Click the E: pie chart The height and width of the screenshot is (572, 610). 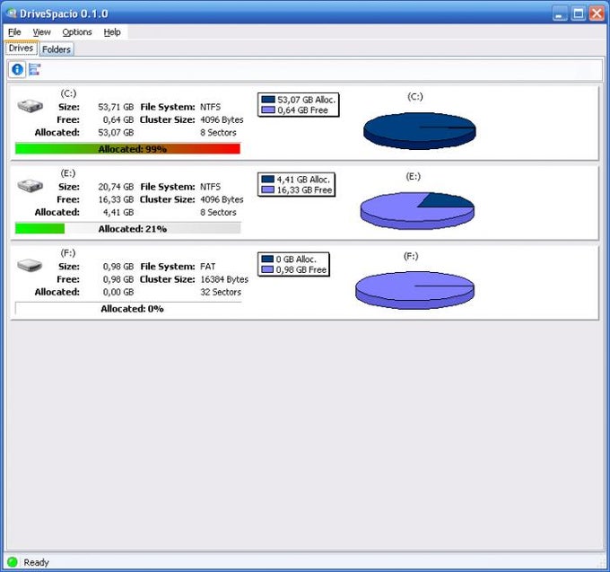417,211
